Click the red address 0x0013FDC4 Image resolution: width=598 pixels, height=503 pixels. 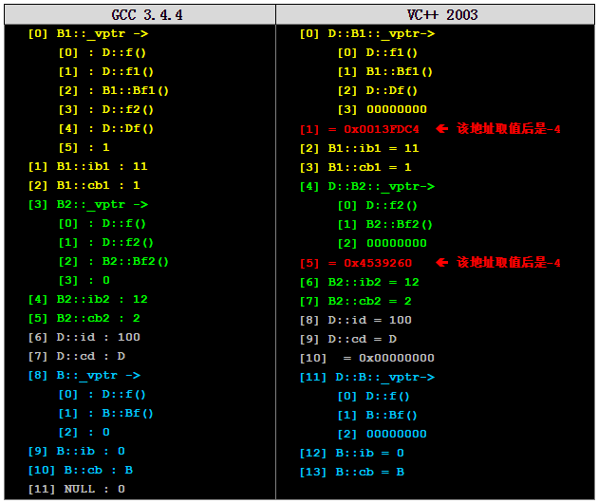pyautogui.click(x=359, y=129)
